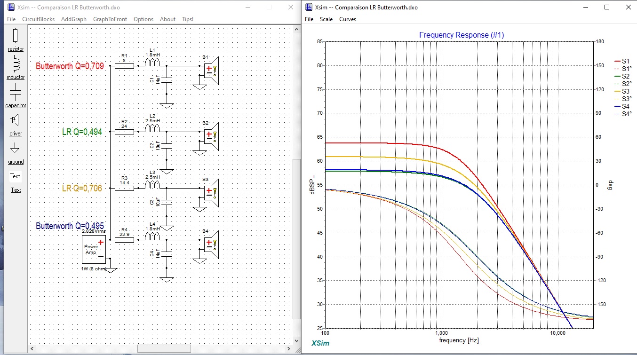637x355 pixels.
Task: Maximize the Frequency Response graph window
Action: click(607, 7)
